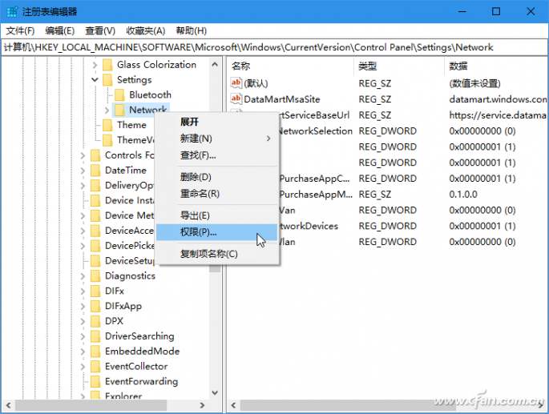Viewport: 549px width, 414px height.
Task: Select 删除(D) in the context menu
Action: point(217,177)
